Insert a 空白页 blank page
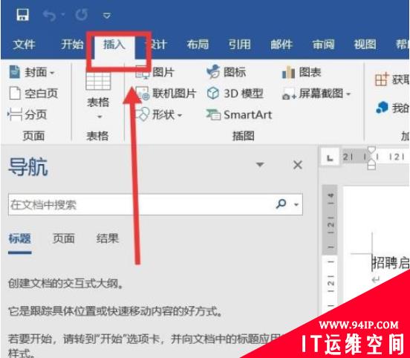410x358 pixels. 33,94
